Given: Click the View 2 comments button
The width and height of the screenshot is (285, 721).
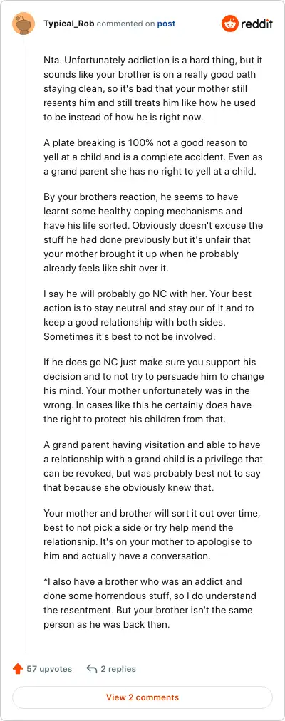Looking at the screenshot, I should (142, 697).
